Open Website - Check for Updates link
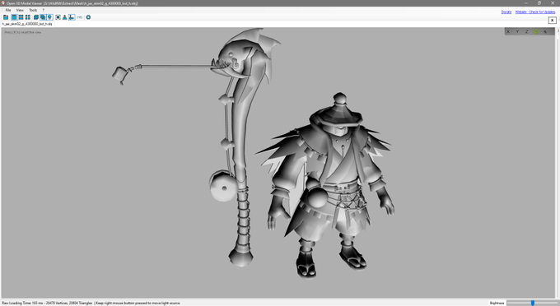560x306 pixels. [535, 12]
